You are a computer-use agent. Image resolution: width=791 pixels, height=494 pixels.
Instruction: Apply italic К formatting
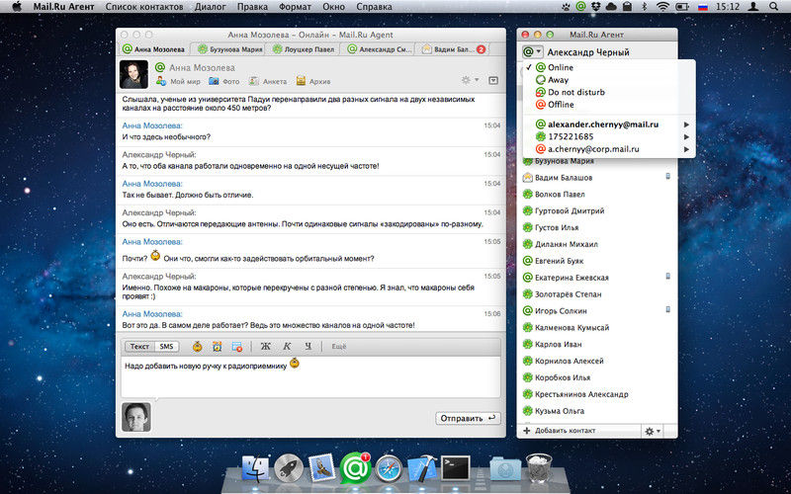pos(287,347)
